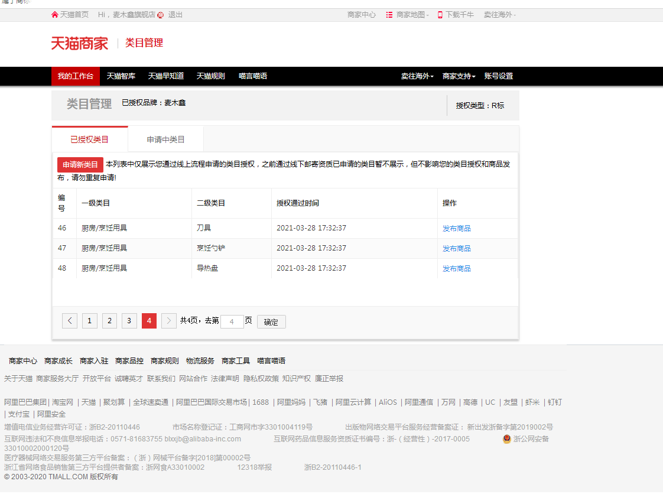The image size is (663, 494).
Task: Click 支付宝 footer link
Action: [18, 414]
